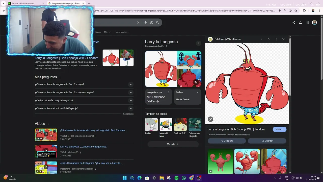Open more options in the image viewer panel
The image size is (323, 182).
(x=276, y=39)
